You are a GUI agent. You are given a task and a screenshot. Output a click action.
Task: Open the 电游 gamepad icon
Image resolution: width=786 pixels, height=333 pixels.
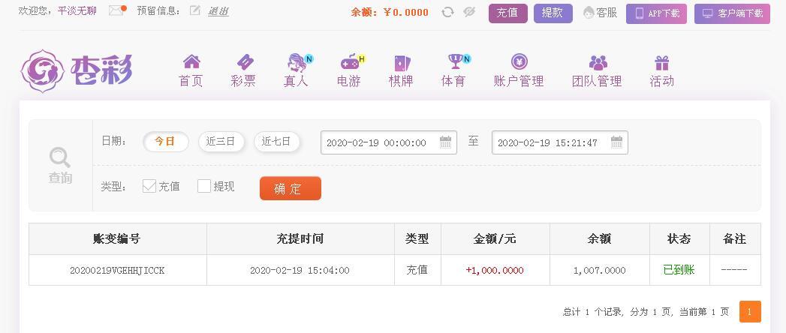point(351,62)
